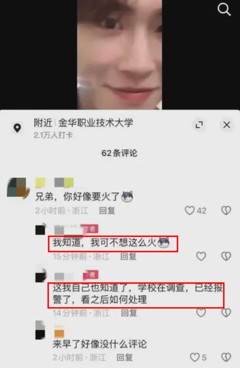Dislike the "兄弟，你好像要火了" comment

(x=226, y=210)
